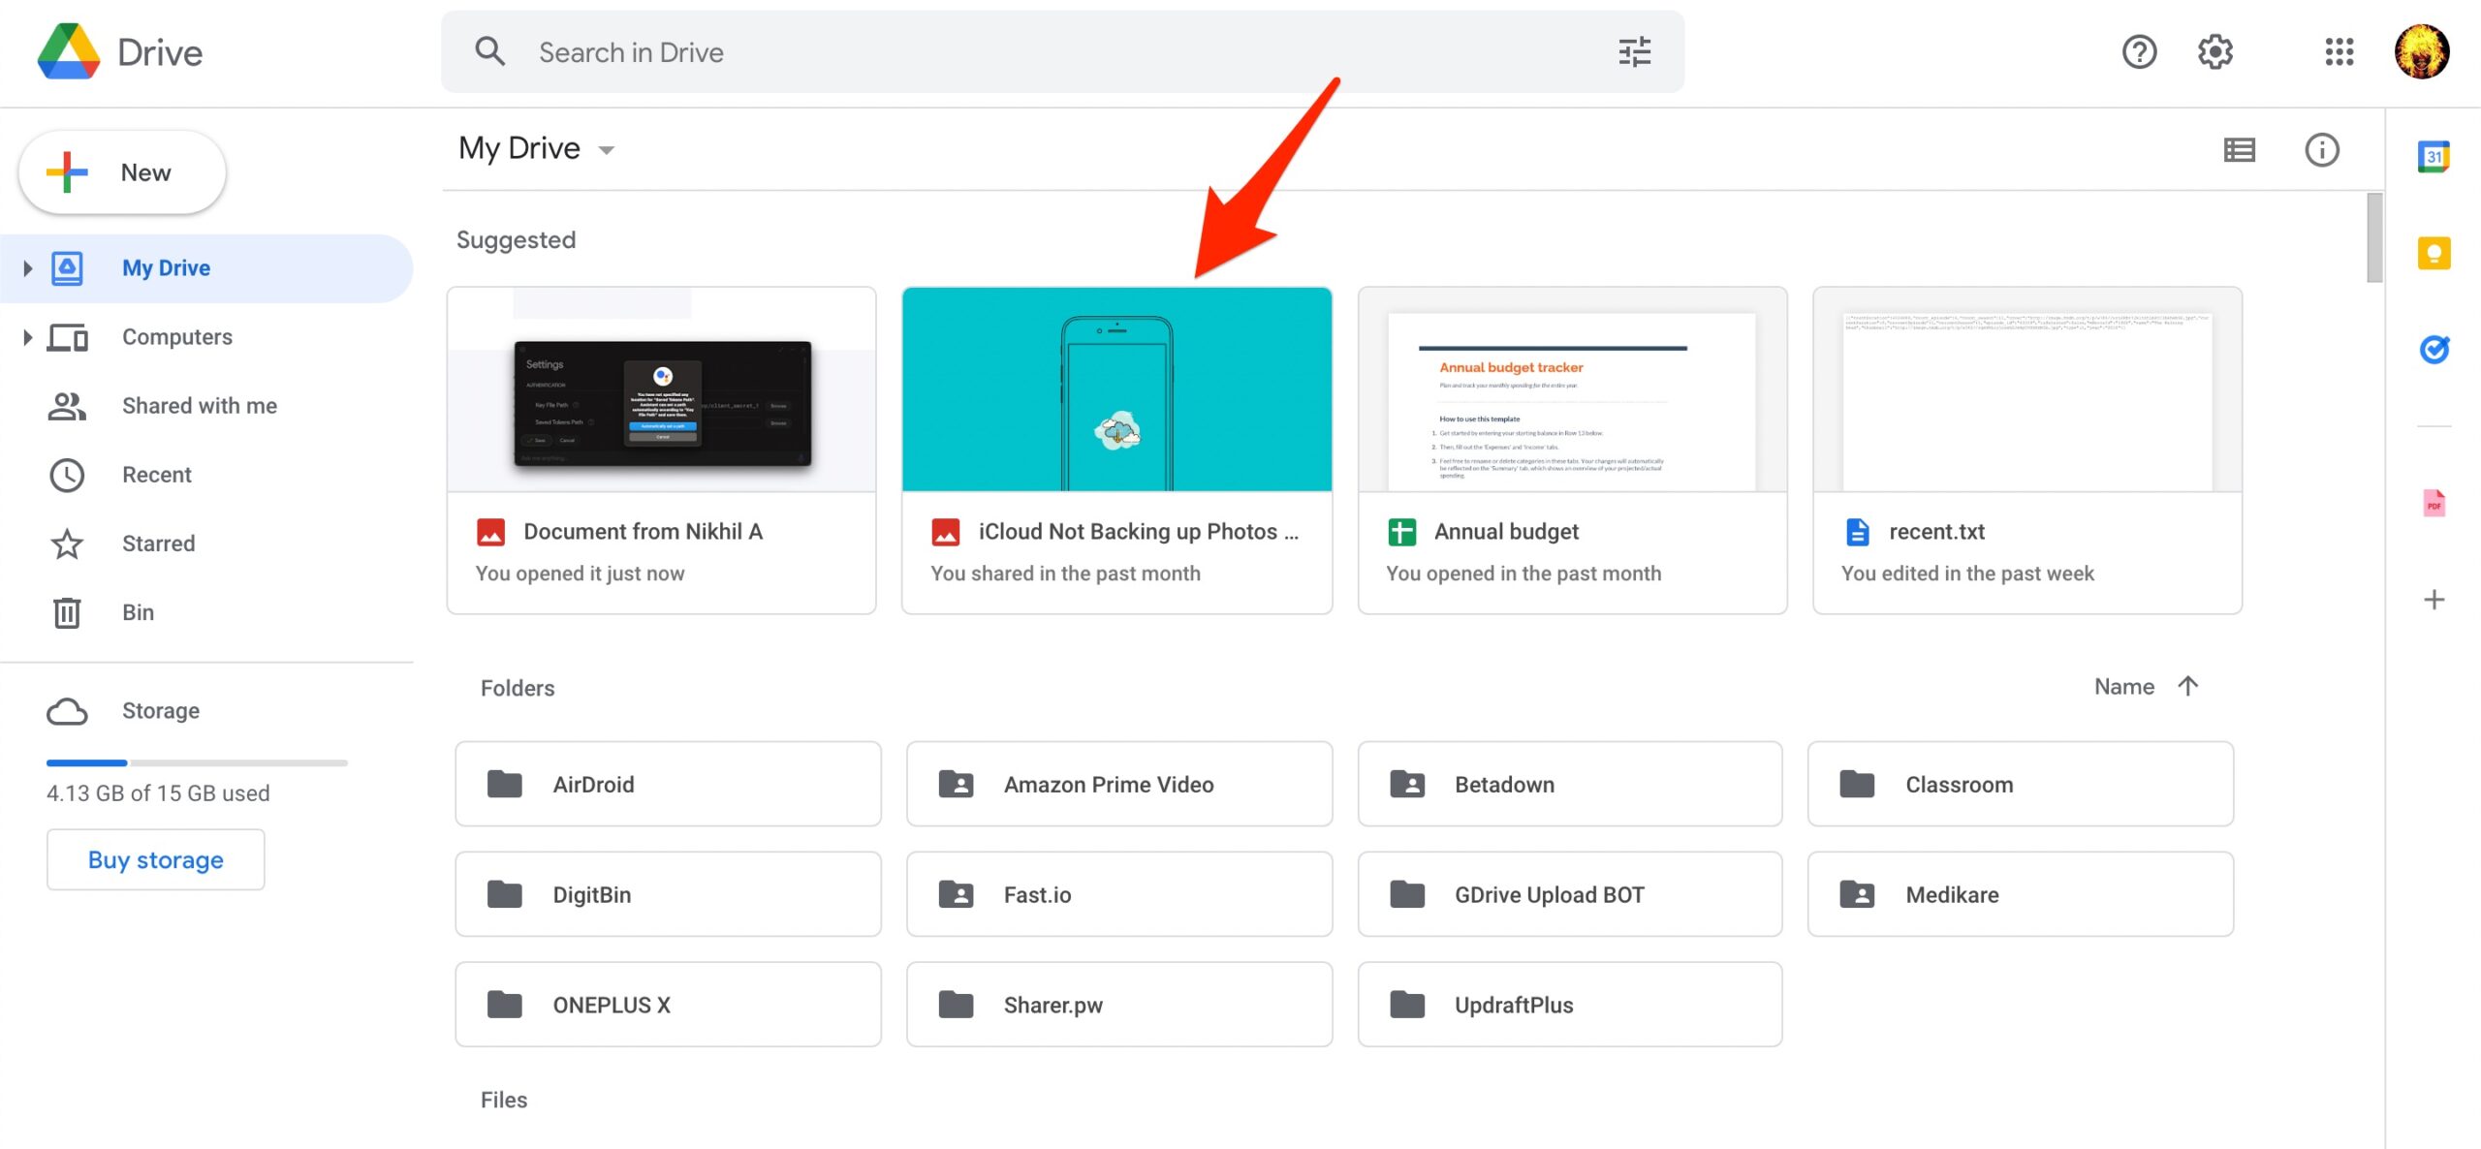Open Google apps grid menu
The image size is (2481, 1149).
point(2340,50)
